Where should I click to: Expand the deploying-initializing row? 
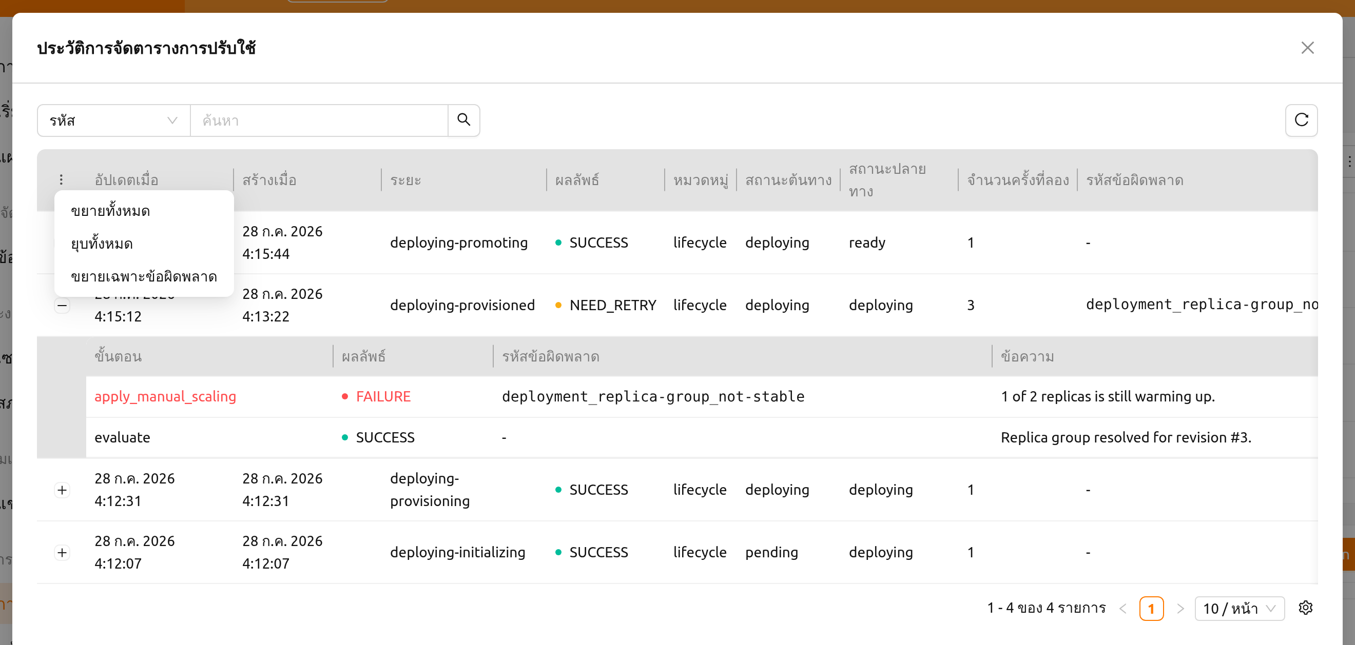(62, 552)
